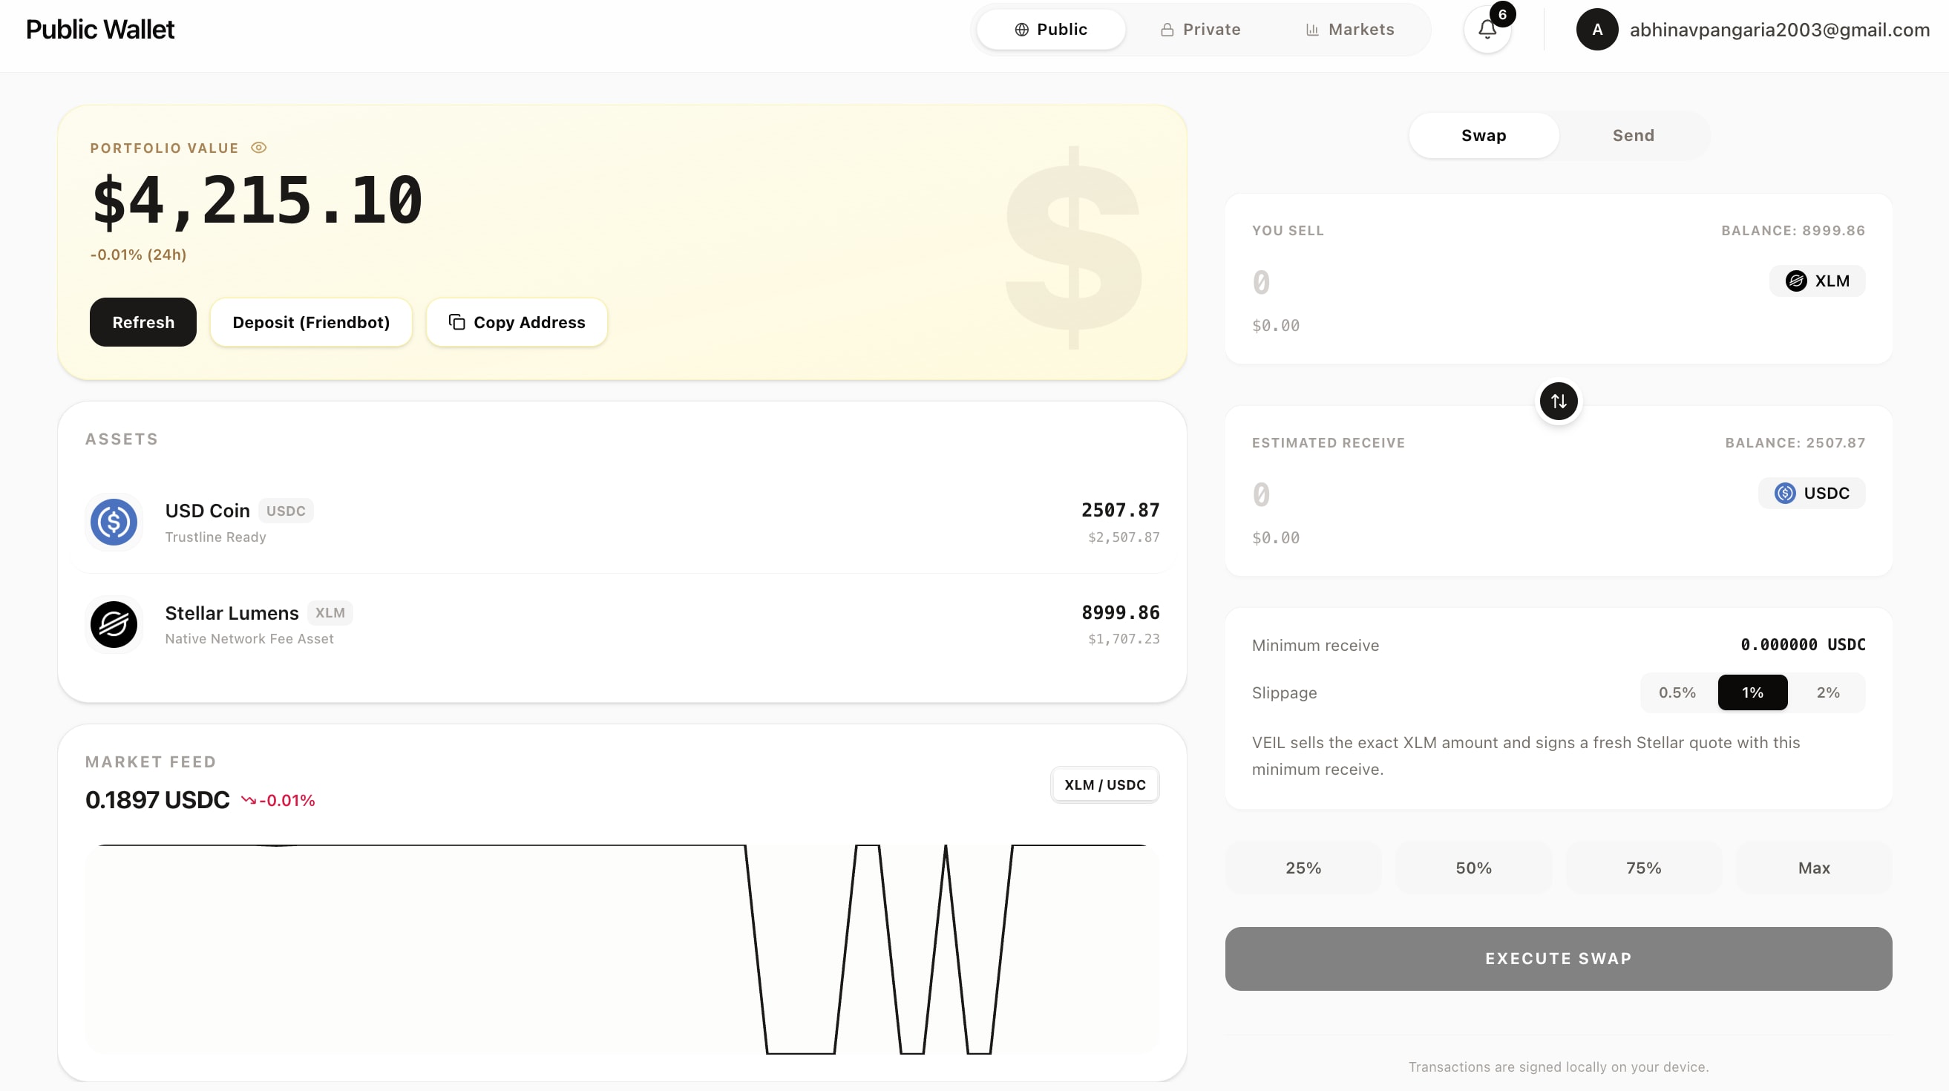The image size is (1949, 1091).
Task: Select the Swap tab
Action: pos(1484,135)
